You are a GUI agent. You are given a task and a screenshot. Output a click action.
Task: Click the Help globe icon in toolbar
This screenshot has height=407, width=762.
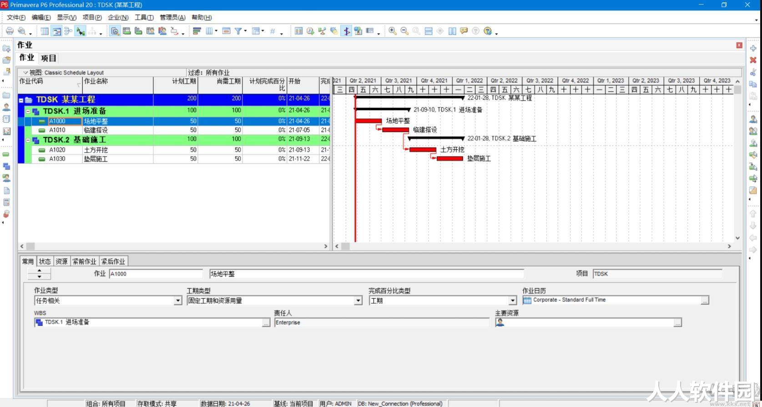click(x=488, y=31)
